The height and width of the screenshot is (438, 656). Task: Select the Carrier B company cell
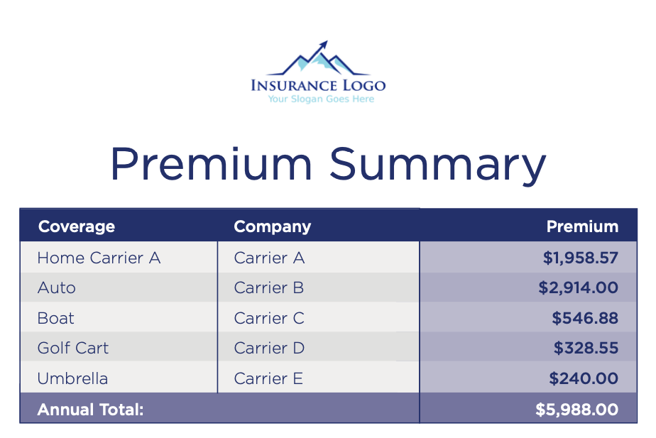(x=269, y=288)
